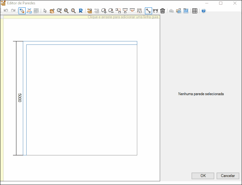Click the zoom to fit magnifier
Viewport: 242px width, 185px height.
tap(73, 11)
